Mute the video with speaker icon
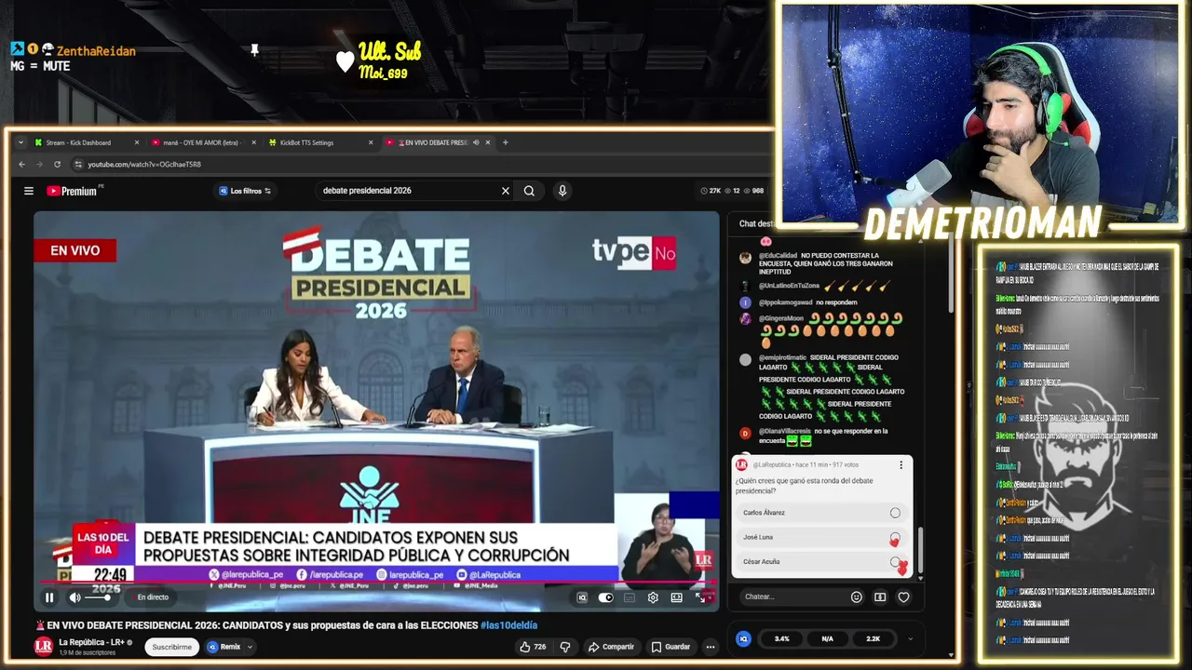 tap(74, 597)
